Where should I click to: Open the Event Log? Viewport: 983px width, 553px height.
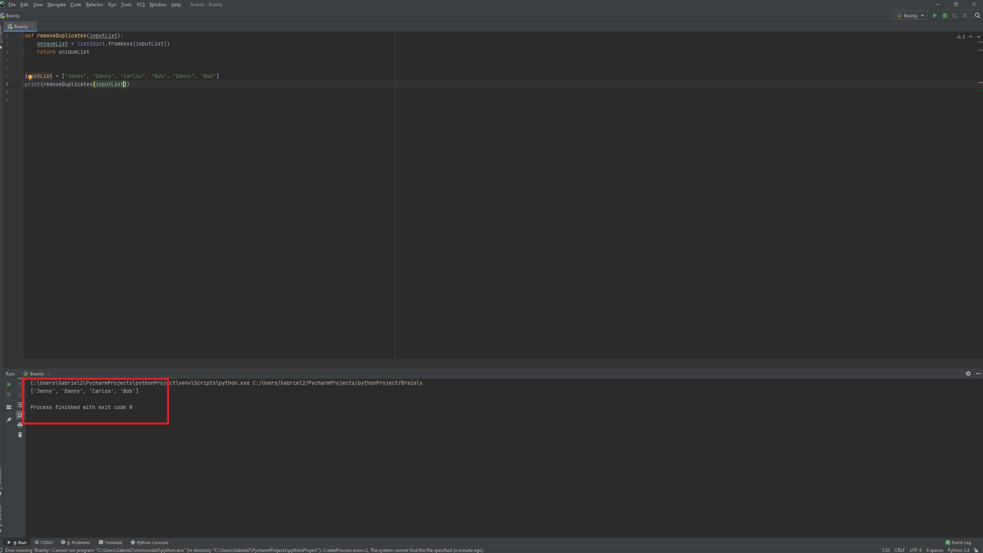(x=958, y=542)
